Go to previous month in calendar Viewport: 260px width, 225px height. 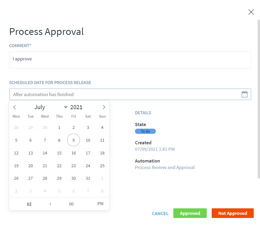[15, 107]
